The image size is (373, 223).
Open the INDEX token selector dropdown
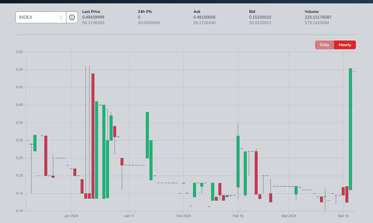(41, 17)
